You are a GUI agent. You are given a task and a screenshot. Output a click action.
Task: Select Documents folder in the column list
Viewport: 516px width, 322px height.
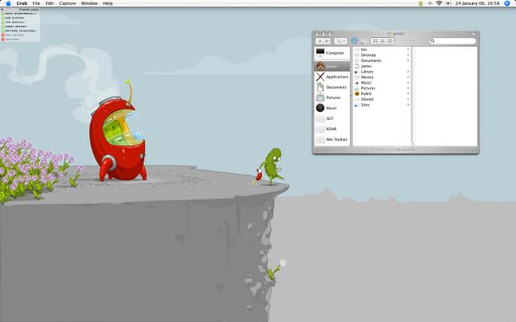[381, 61]
